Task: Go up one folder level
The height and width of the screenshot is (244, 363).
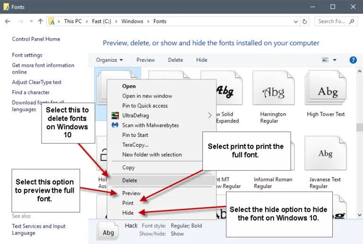Action: (x=41, y=22)
